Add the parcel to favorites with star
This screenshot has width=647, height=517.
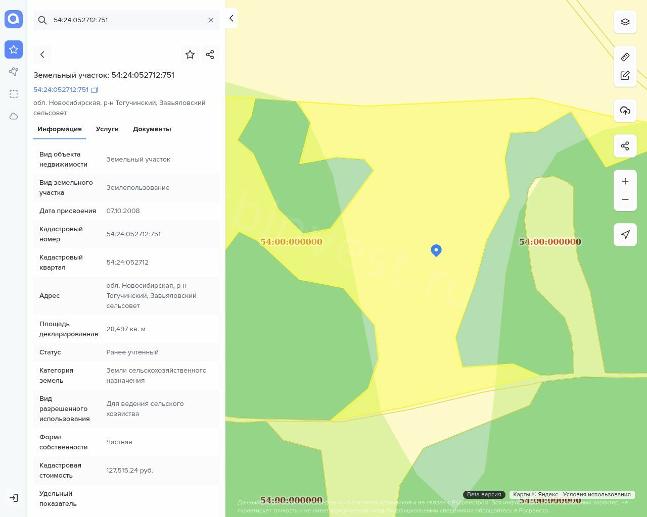[190, 55]
